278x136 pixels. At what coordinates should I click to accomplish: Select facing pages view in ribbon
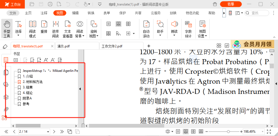coord(128,24)
